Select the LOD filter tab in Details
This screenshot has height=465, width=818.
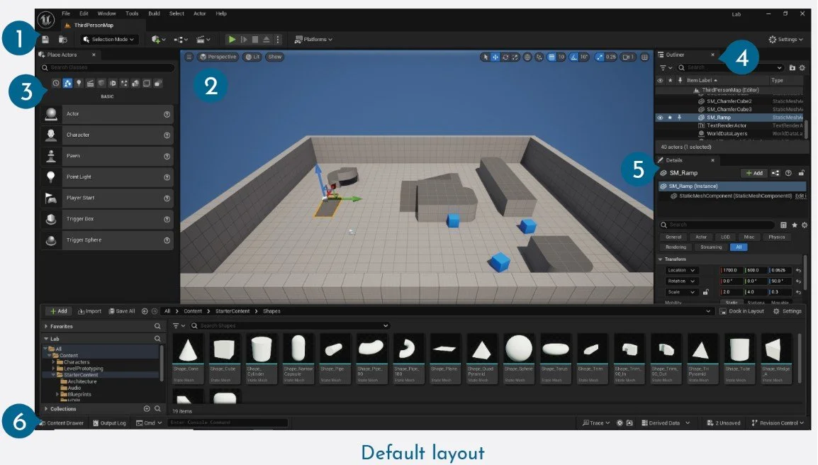[x=725, y=237]
